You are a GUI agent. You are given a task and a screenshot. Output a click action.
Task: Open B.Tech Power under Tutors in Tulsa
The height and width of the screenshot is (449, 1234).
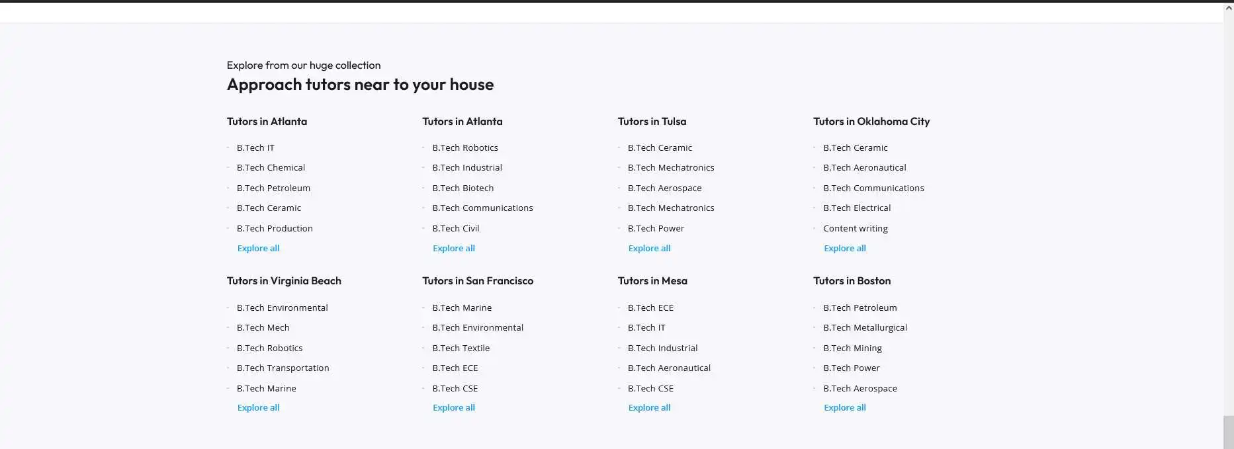tap(656, 228)
